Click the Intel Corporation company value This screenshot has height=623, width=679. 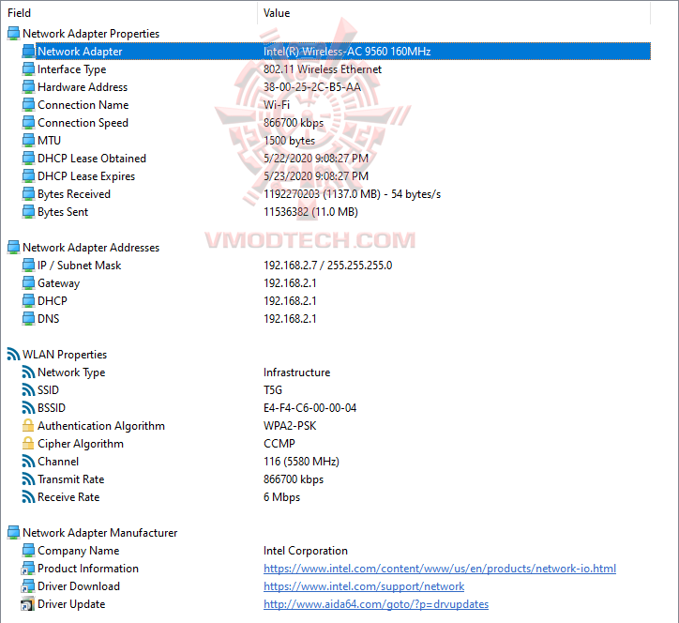click(306, 550)
